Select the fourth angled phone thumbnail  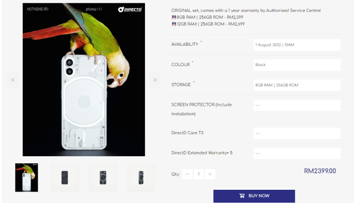(141, 178)
